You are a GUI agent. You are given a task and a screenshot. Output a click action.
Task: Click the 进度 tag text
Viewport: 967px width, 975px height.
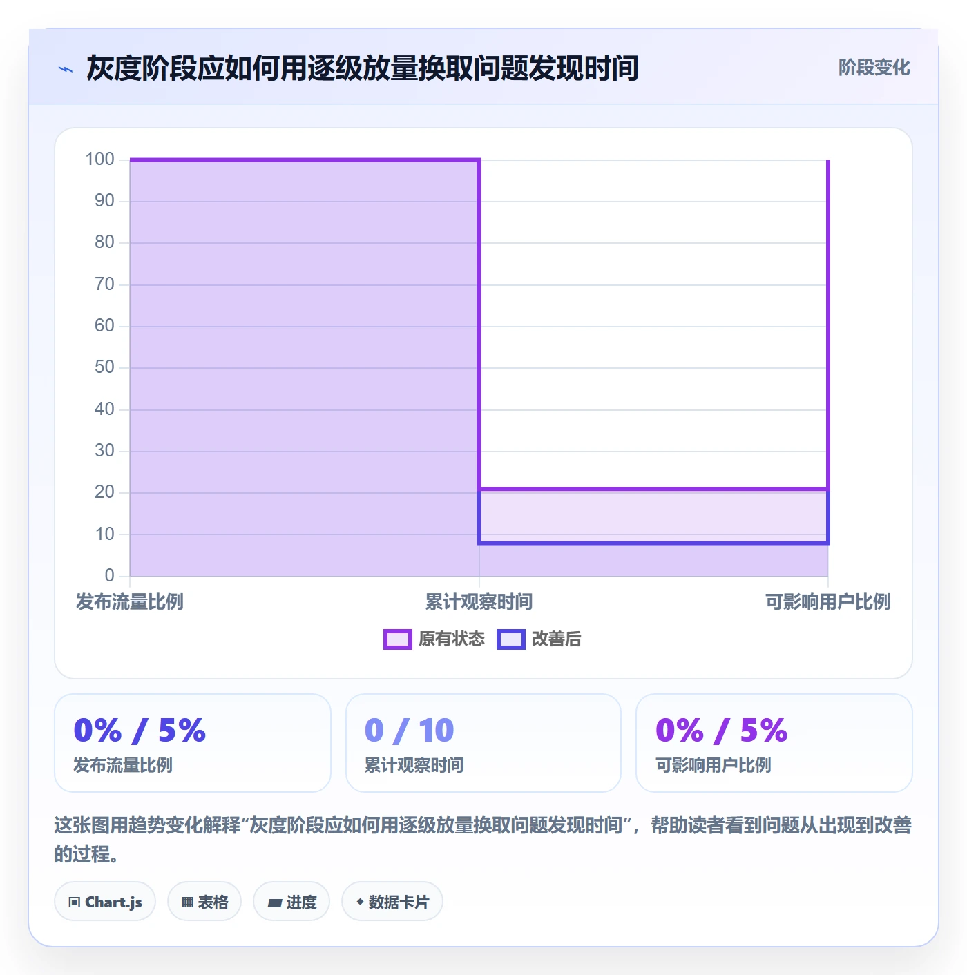(x=301, y=902)
